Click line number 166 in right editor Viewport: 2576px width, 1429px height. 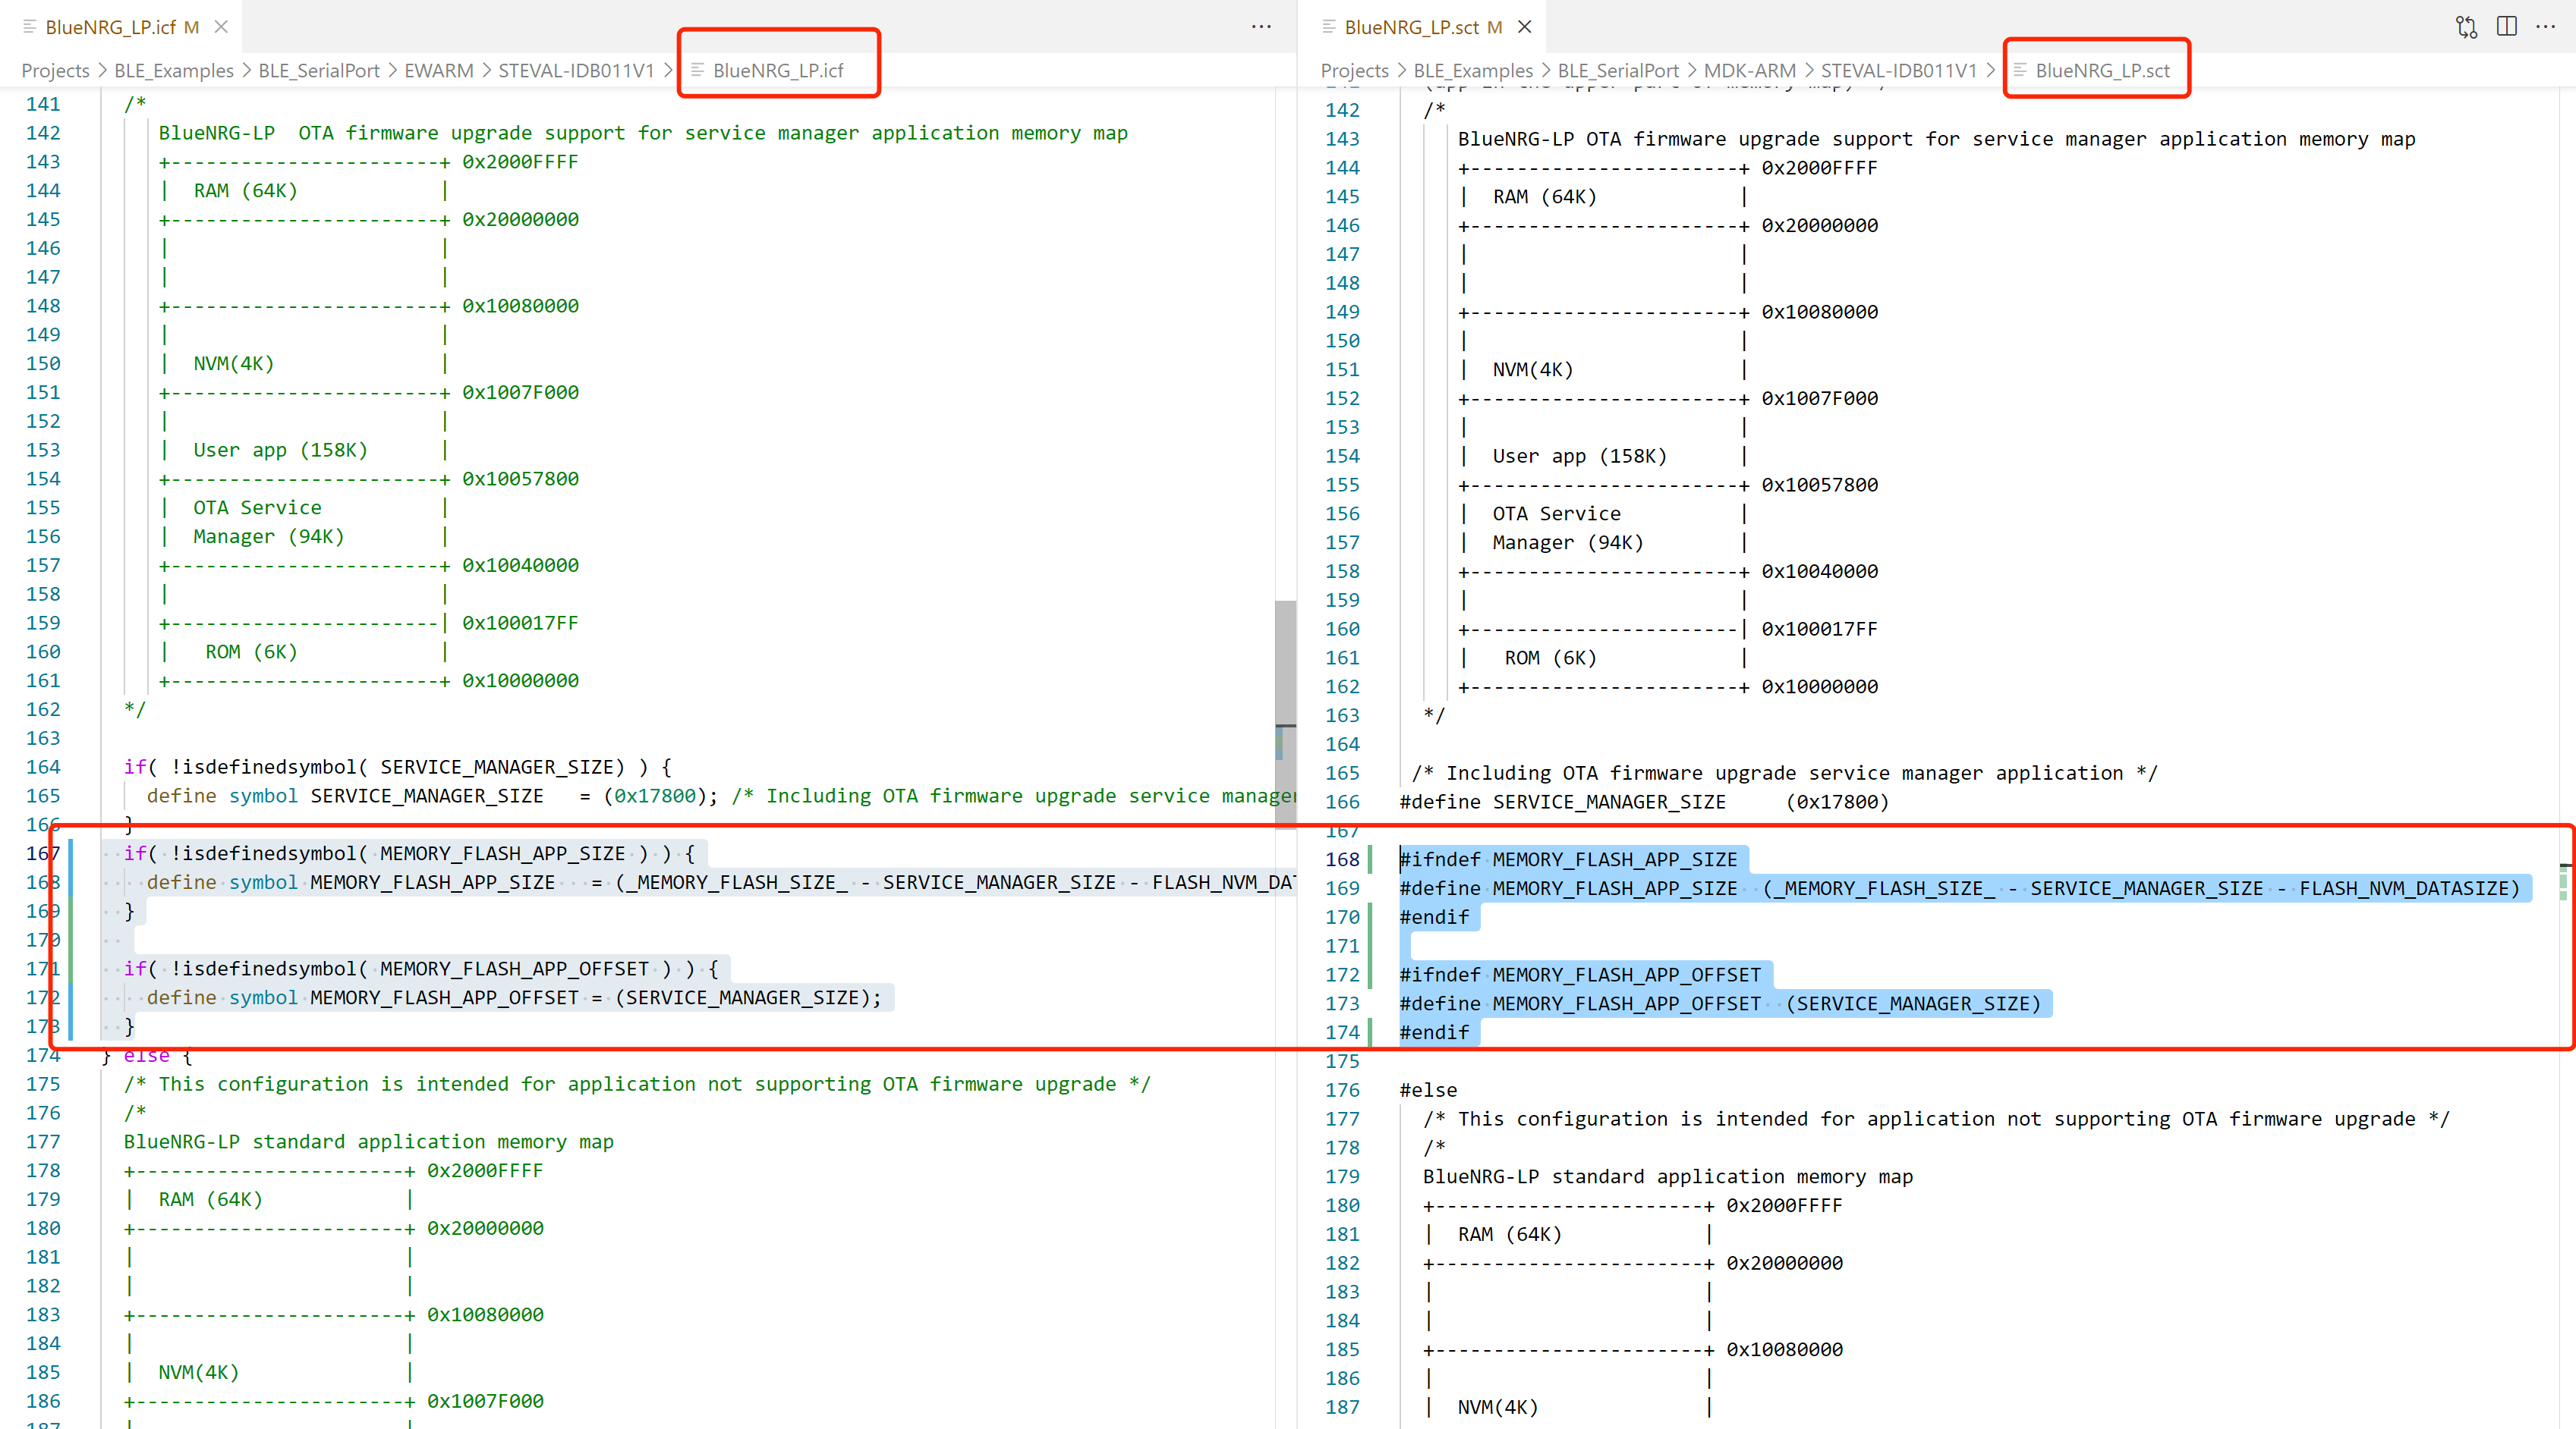(x=1342, y=802)
